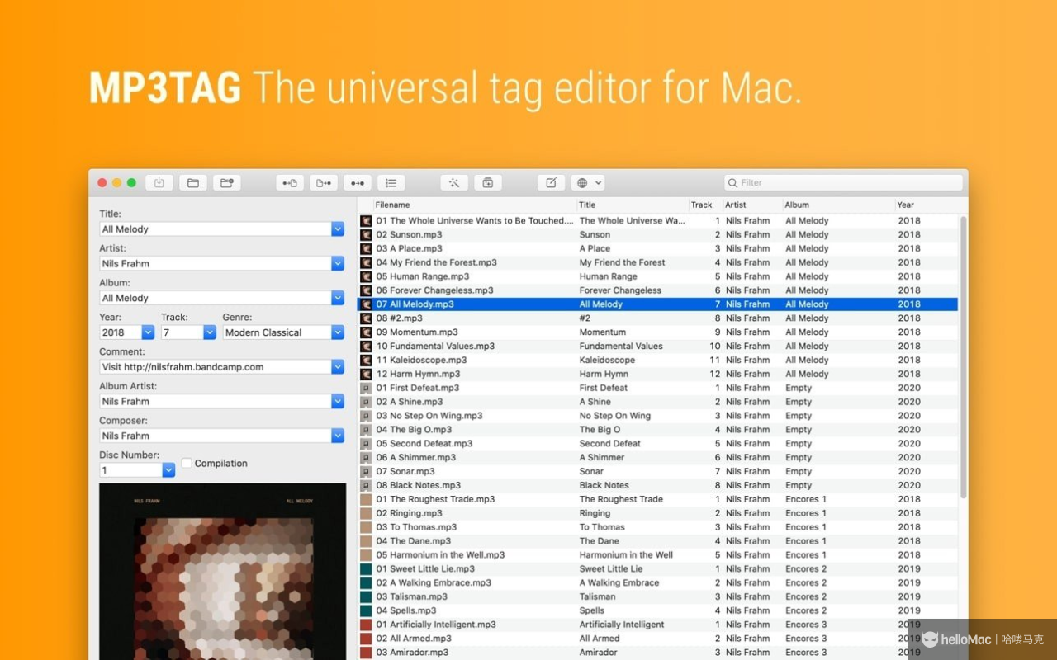
Task: Select file 06 Forever Changeless.mp3
Action: click(434, 290)
